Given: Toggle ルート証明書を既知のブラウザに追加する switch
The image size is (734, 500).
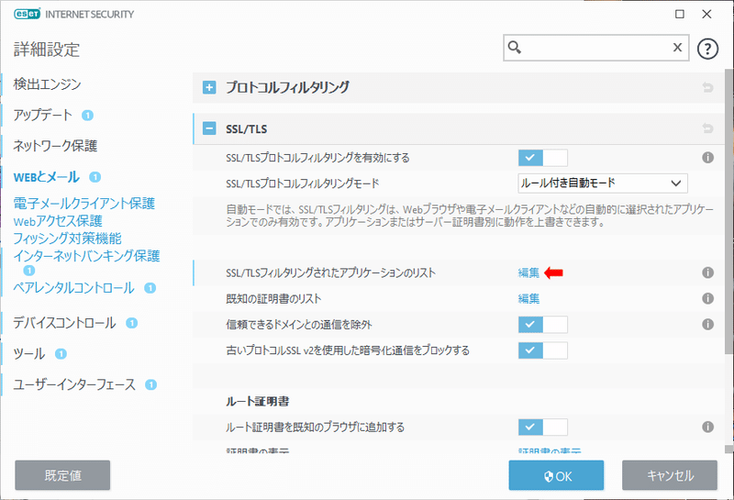Looking at the screenshot, I should [543, 427].
